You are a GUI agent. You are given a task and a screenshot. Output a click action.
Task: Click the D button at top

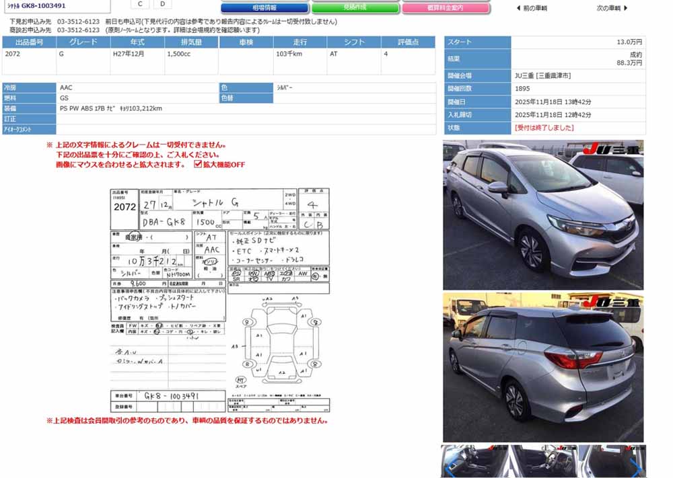(162, 4)
